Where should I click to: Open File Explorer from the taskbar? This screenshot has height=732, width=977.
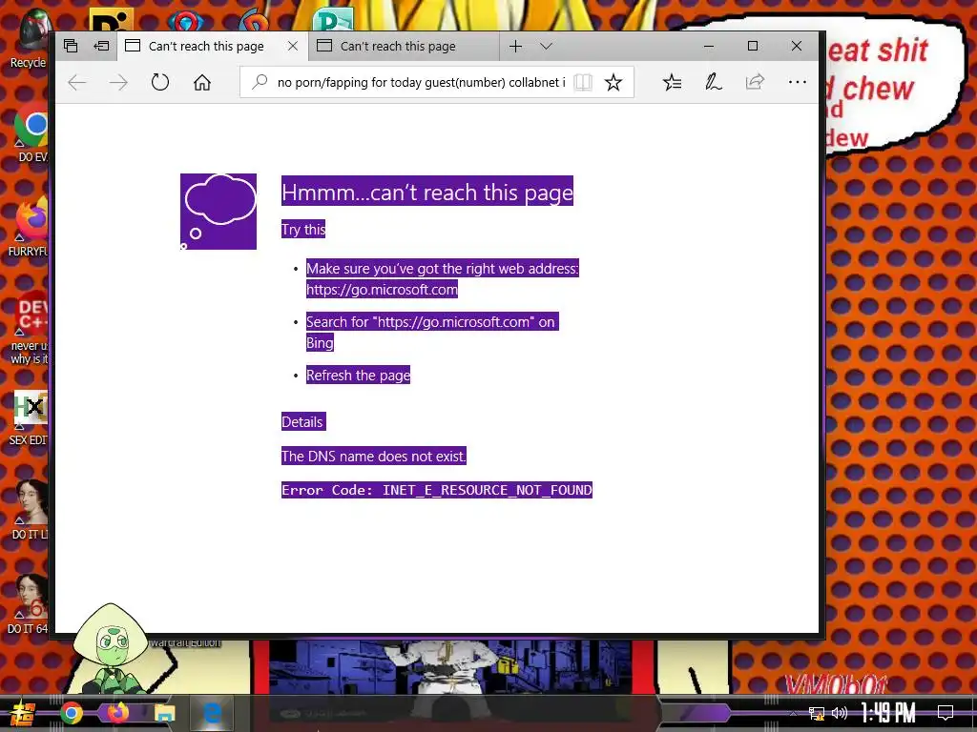point(164,713)
